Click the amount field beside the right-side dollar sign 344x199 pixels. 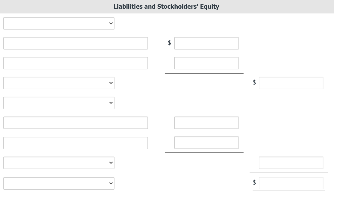click(x=291, y=83)
